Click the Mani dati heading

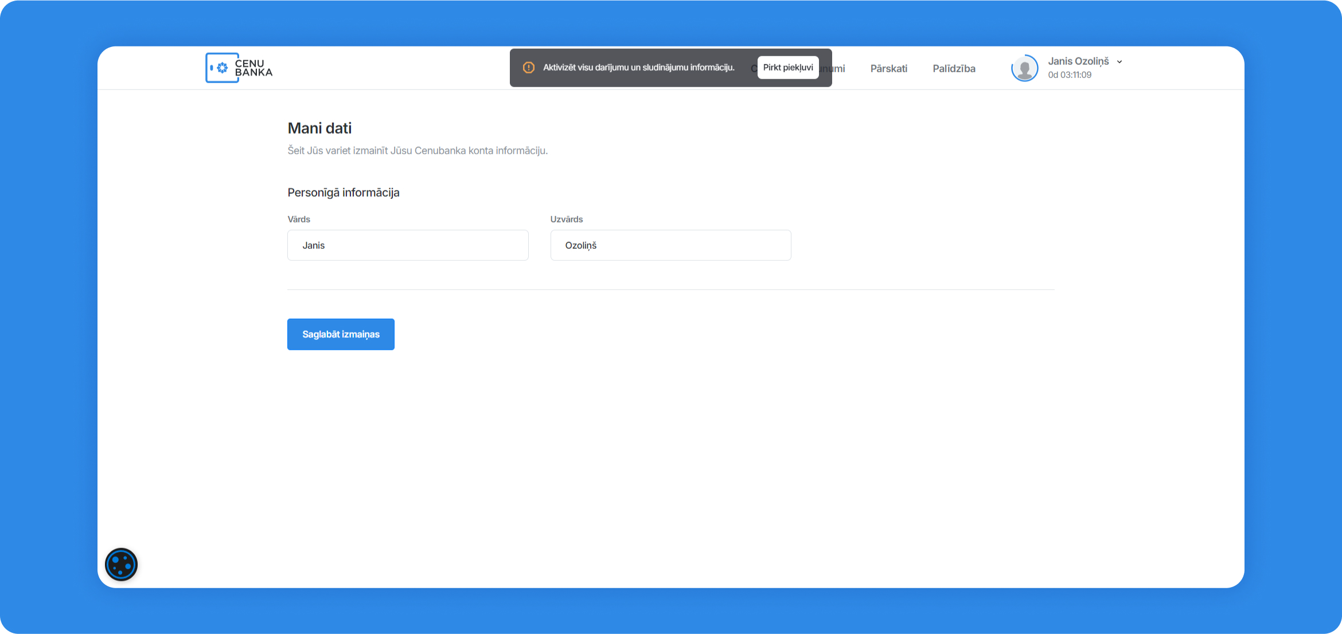point(319,128)
